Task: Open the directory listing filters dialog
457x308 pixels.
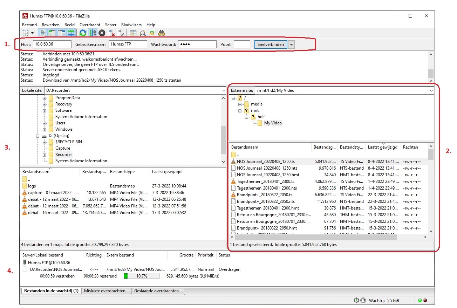Action: tap(133, 33)
